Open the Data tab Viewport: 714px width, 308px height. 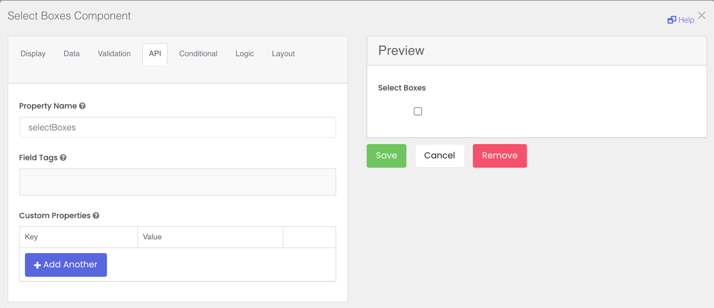click(x=71, y=53)
